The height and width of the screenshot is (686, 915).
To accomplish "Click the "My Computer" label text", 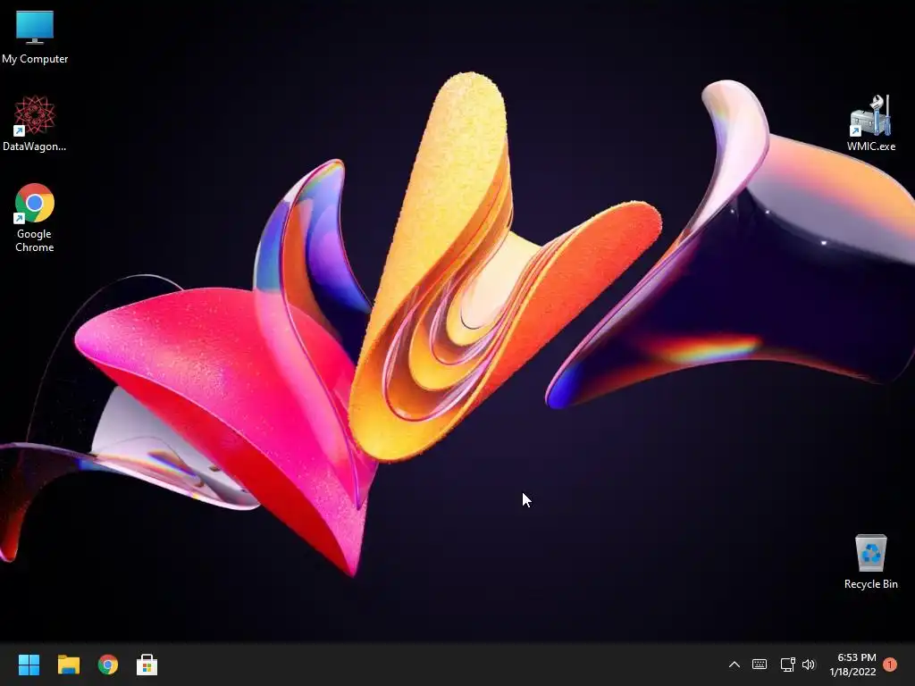I will point(35,59).
